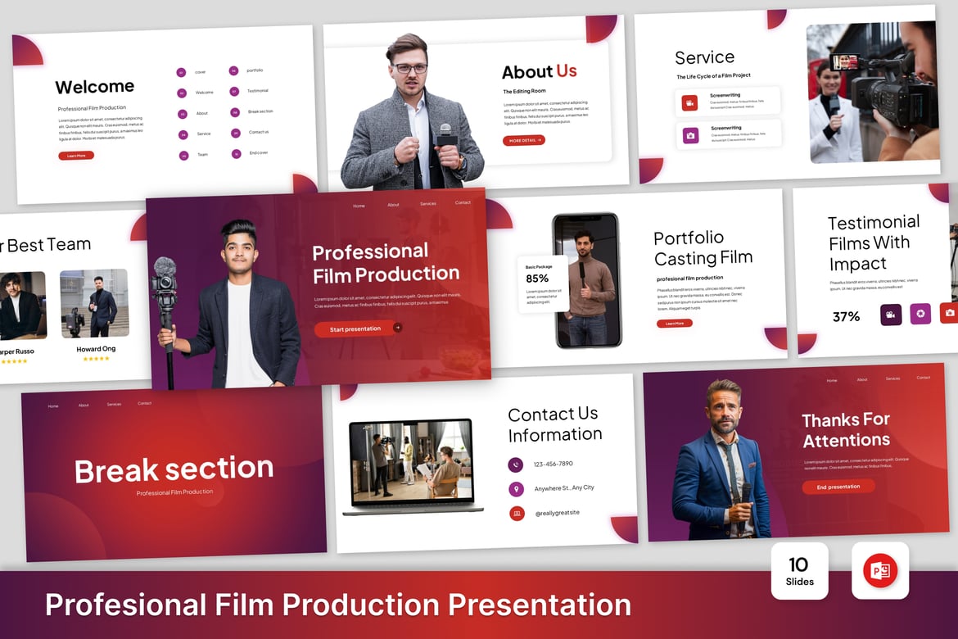Click the '@reallygreatsite' handle

558,513
